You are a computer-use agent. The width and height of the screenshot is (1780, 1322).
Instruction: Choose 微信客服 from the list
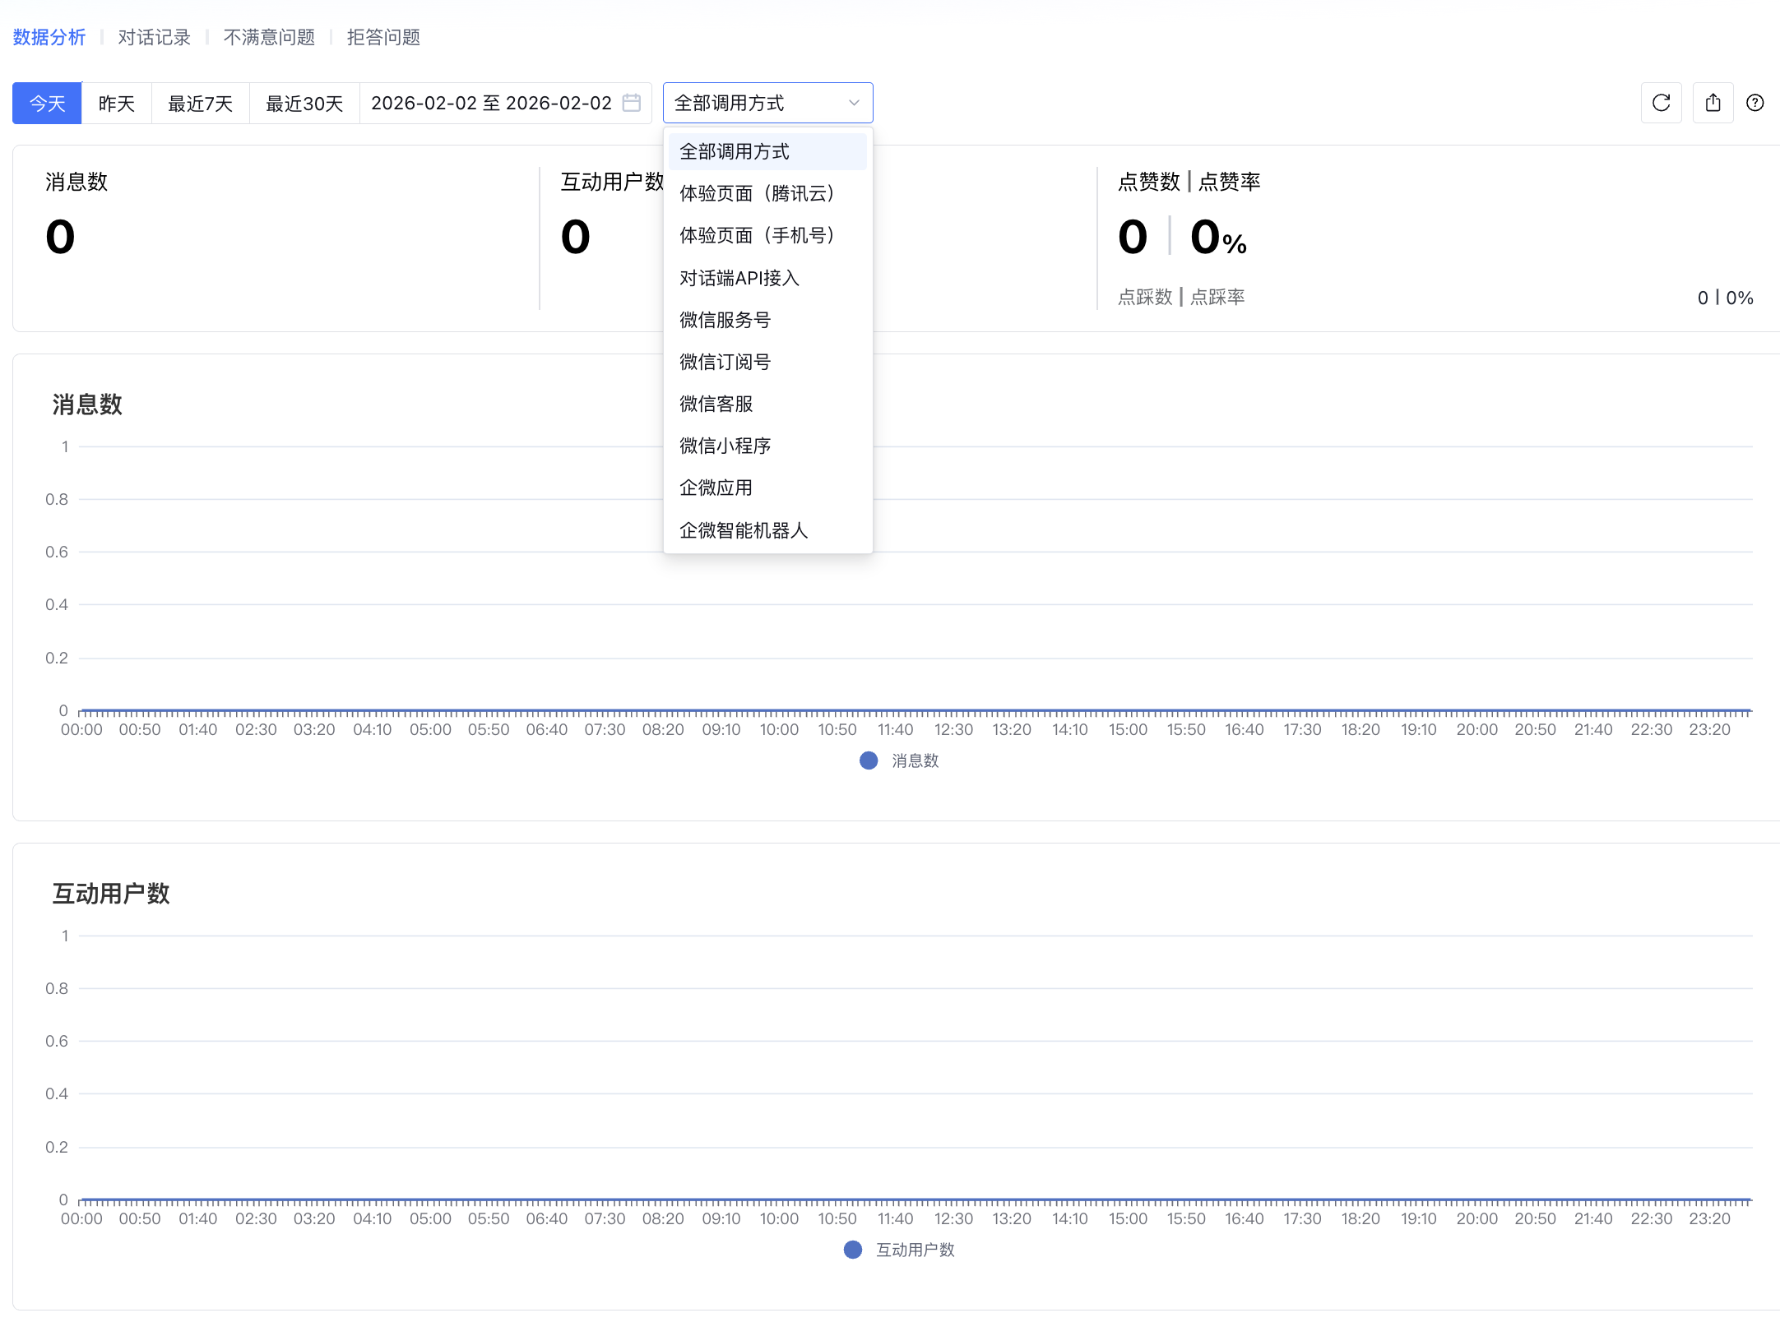(716, 404)
